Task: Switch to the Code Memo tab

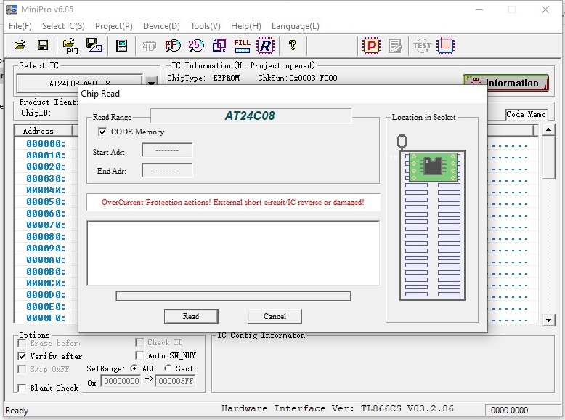Action: (526, 114)
